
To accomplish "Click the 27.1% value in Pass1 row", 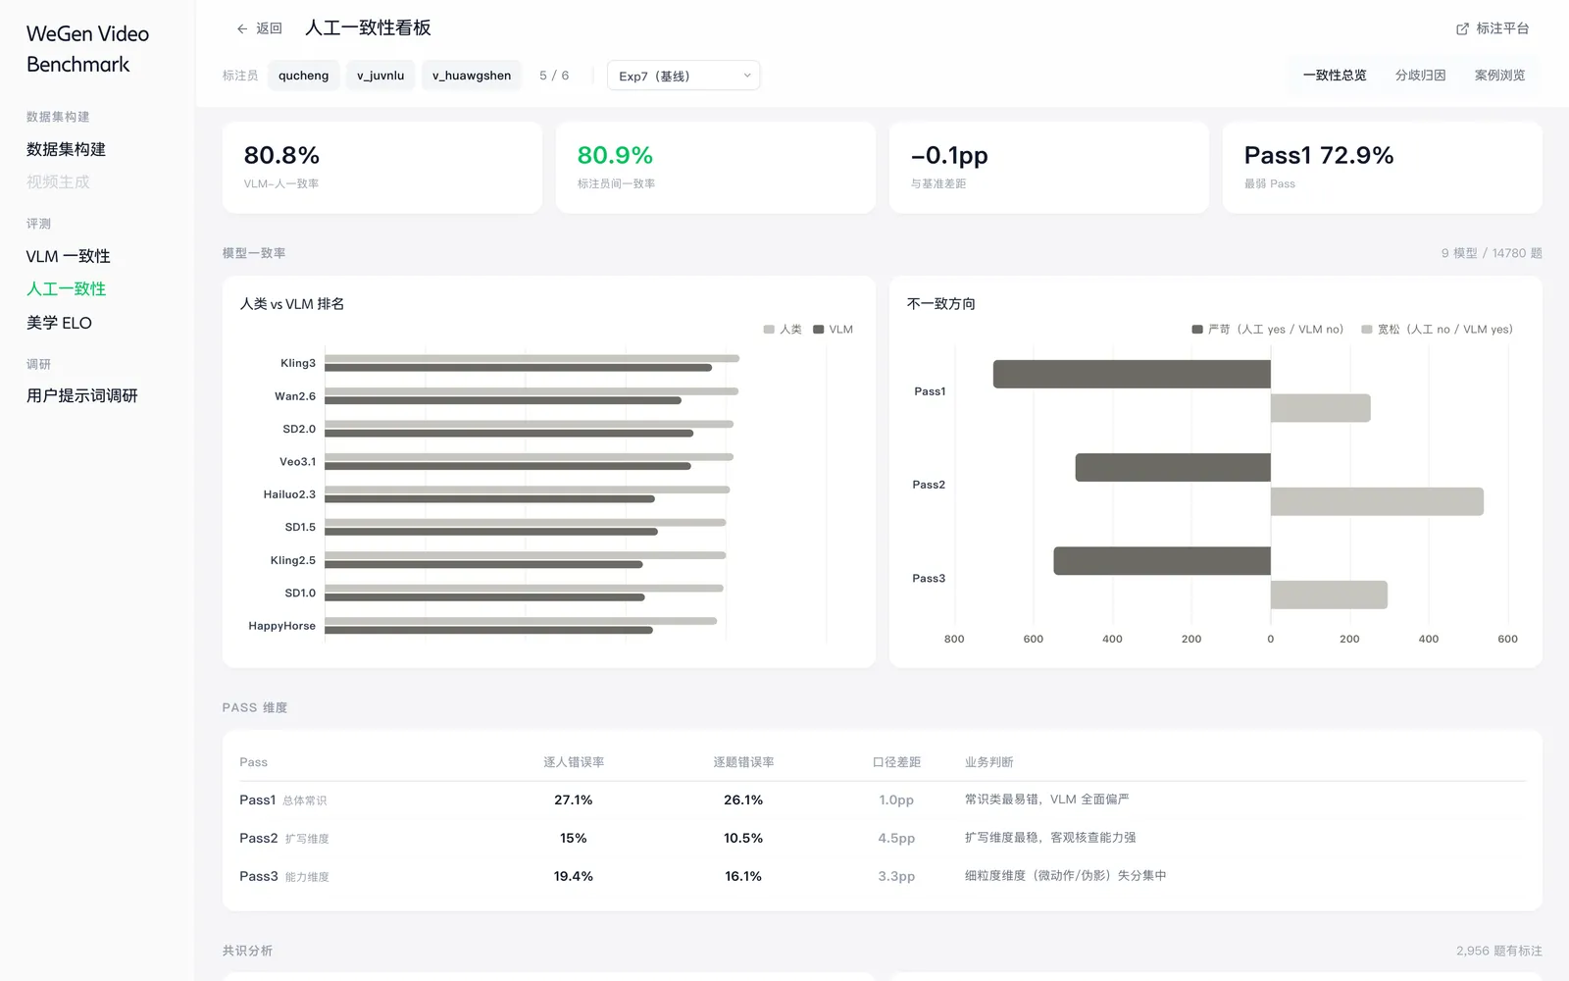I will point(574,800).
